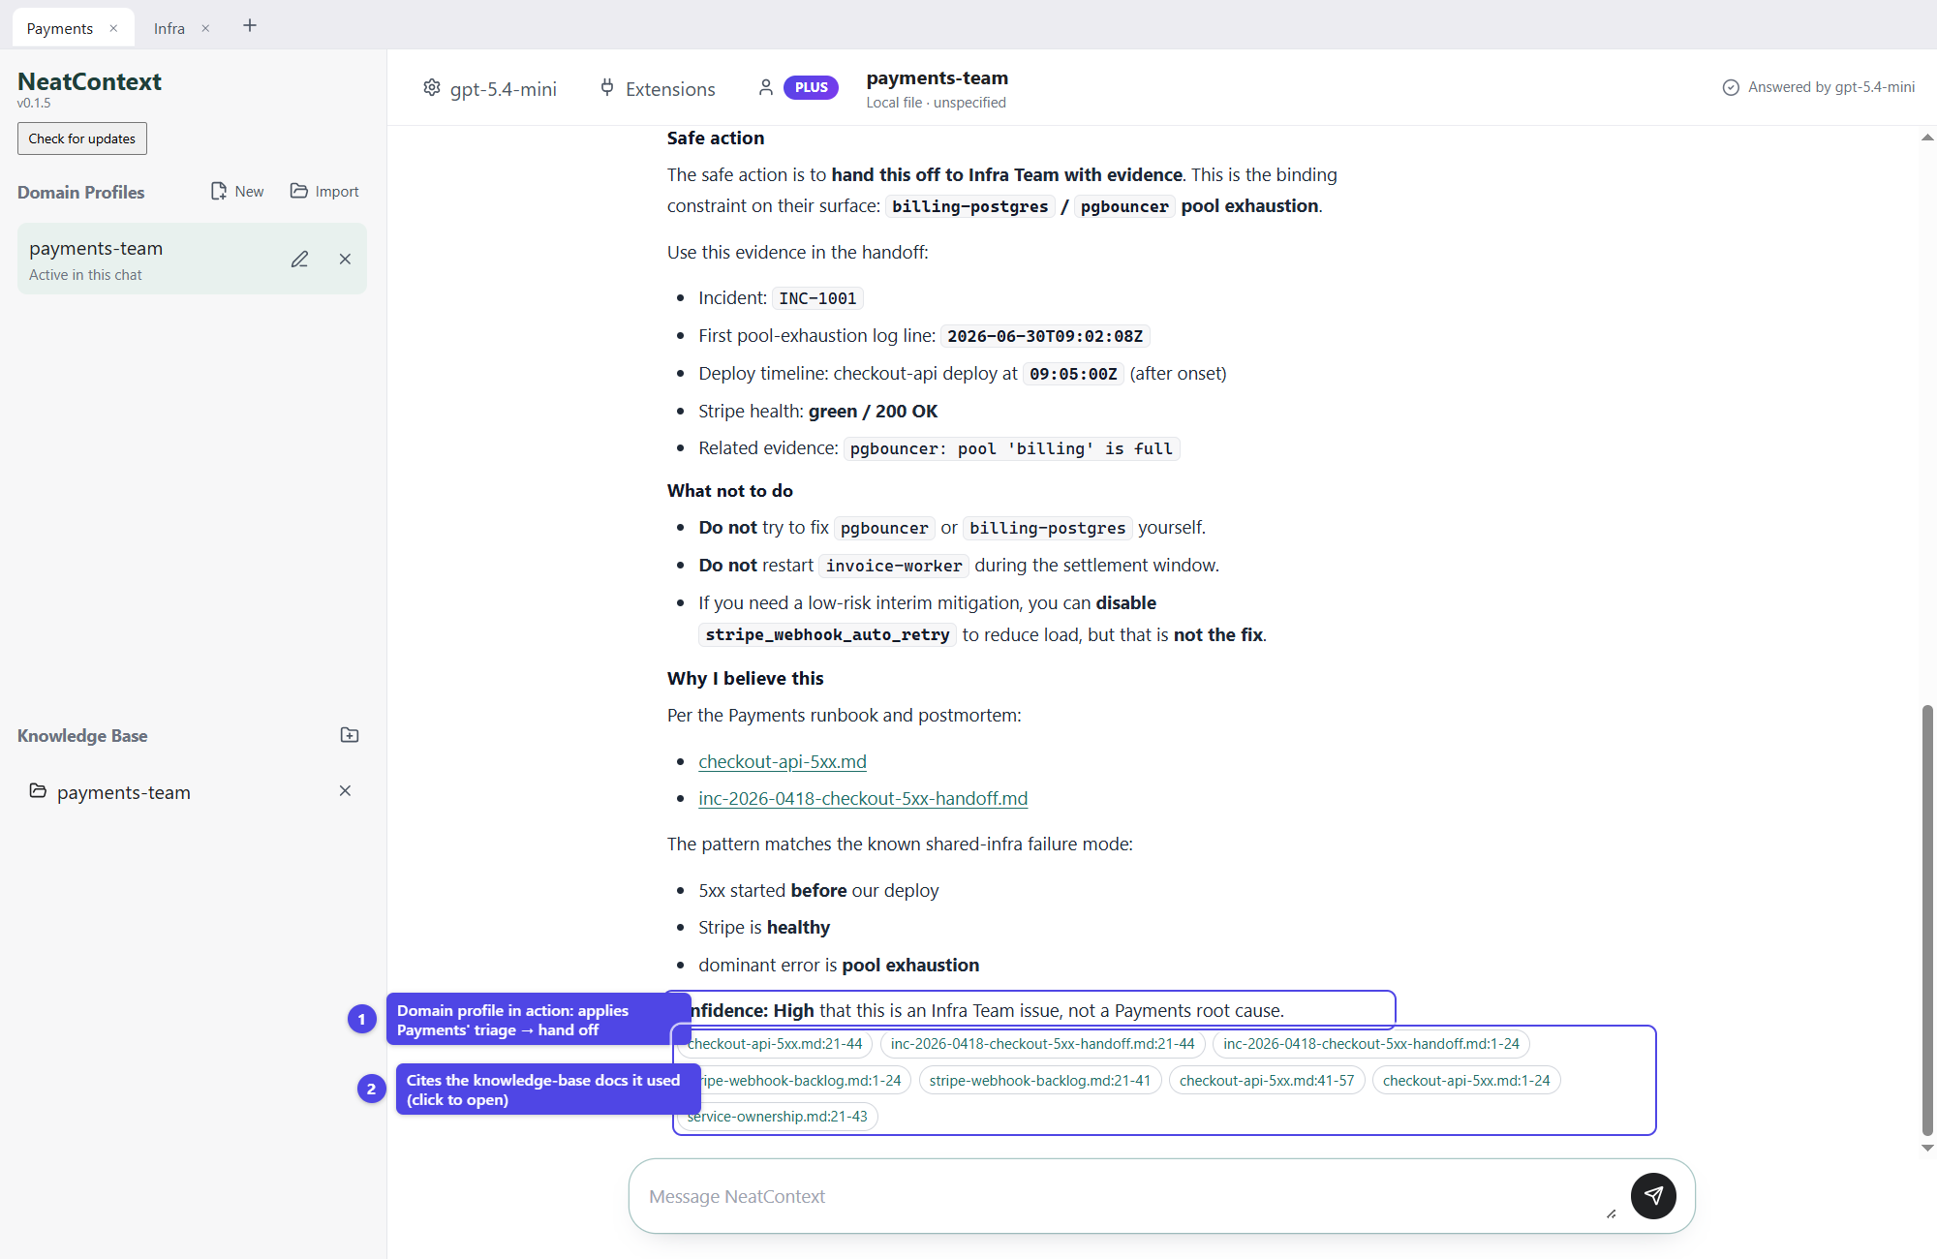1937x1259 pixels.
Task: Open a new tab with the plus icon
Action: point(250,26)
